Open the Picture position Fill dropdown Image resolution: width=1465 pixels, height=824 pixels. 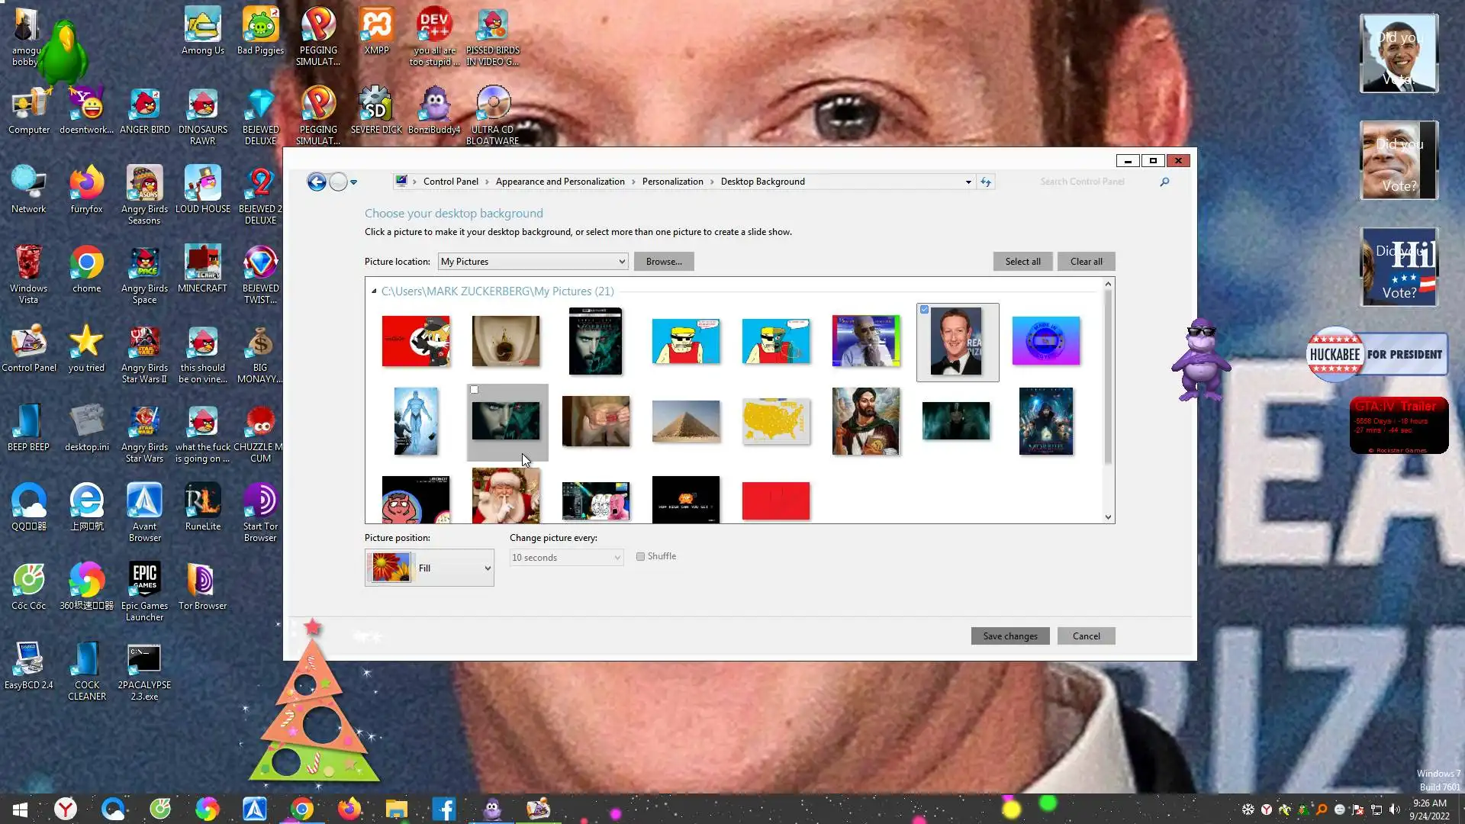coord(430,568)
